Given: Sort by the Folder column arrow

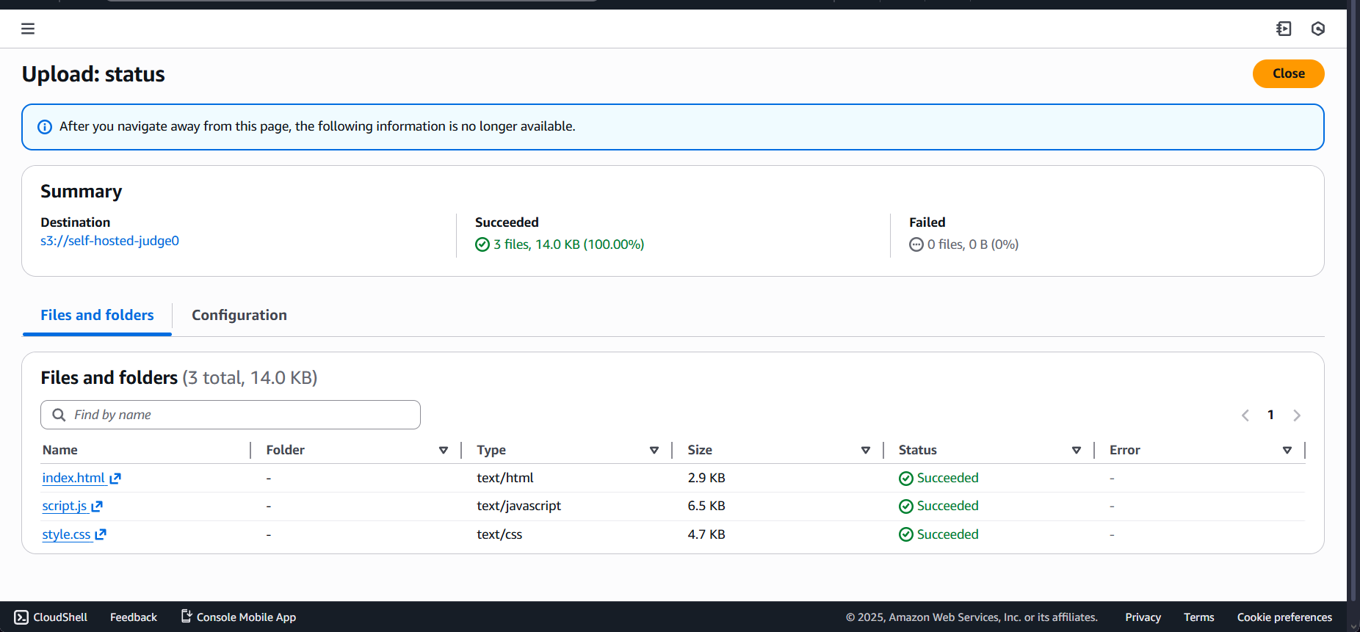Looking at the screenshot, I should click(x=444, y=450).
